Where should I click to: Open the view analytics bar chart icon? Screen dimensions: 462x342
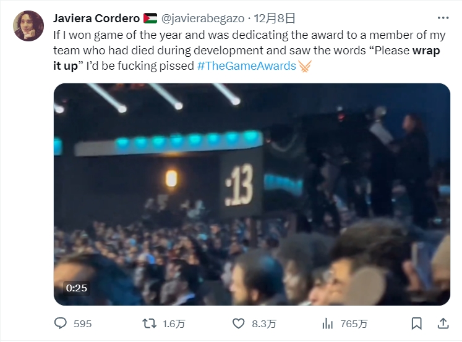[328, 323]
